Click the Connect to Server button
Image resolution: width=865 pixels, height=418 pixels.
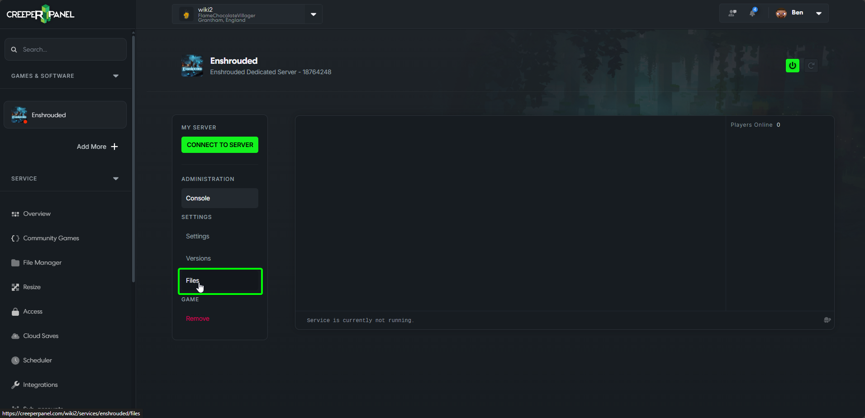coord(220,145)
